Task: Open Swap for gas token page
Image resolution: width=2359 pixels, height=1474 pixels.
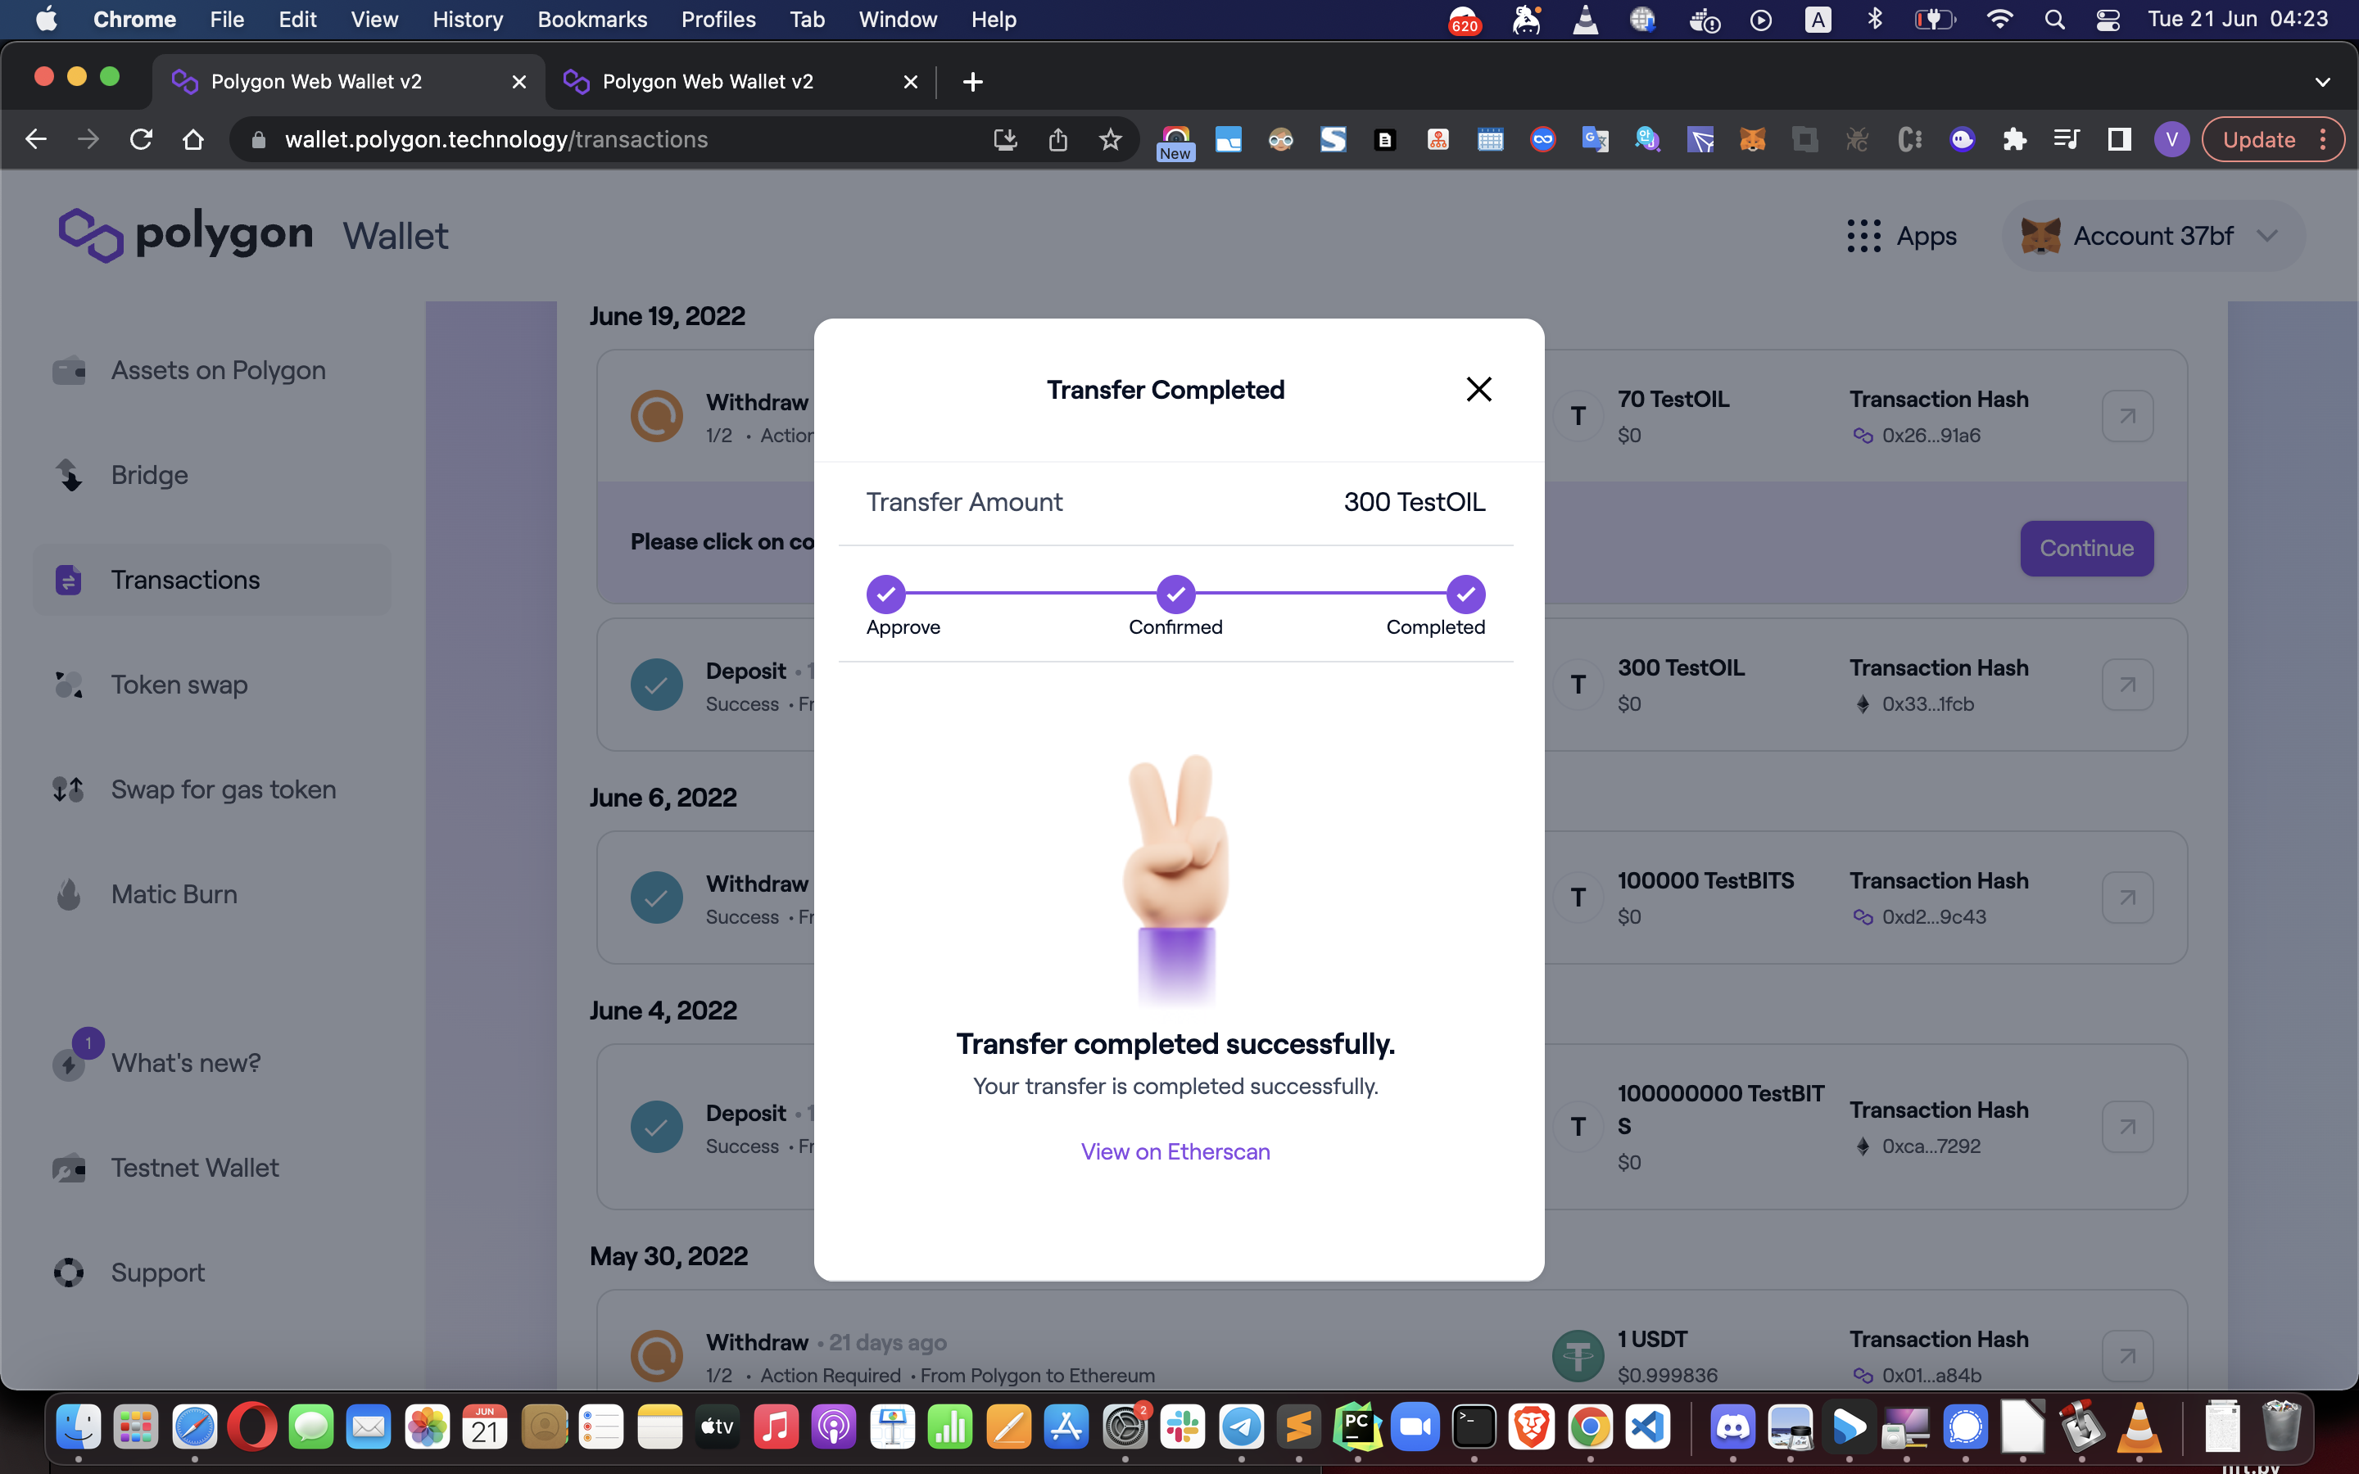Action: [224, 789]
